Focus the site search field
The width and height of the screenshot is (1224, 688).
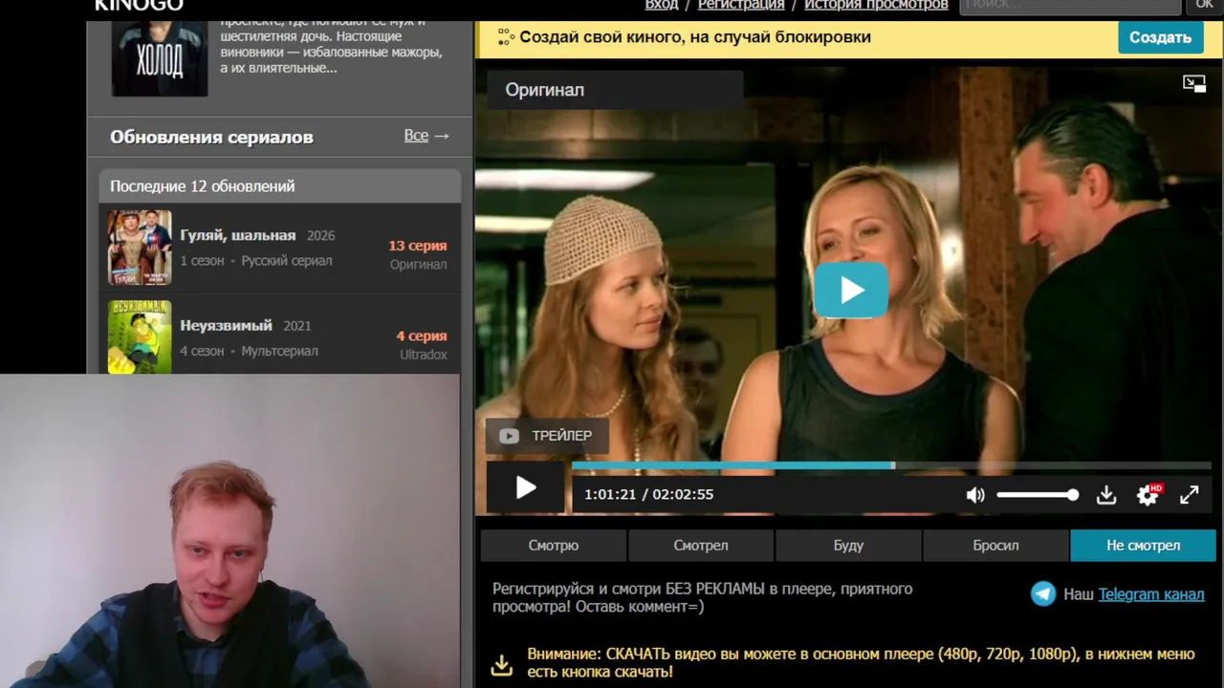[x=1070, y=6]
